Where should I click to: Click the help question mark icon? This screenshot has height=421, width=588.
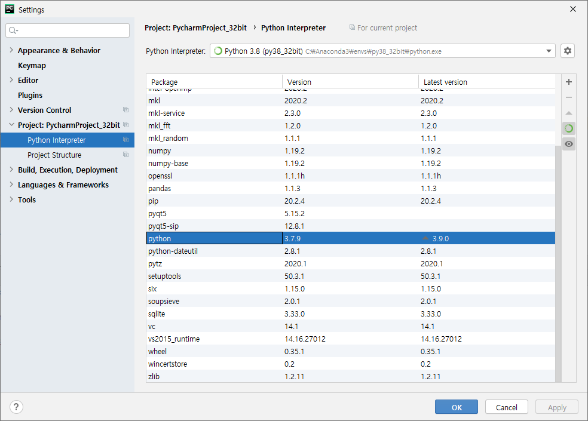16,407
